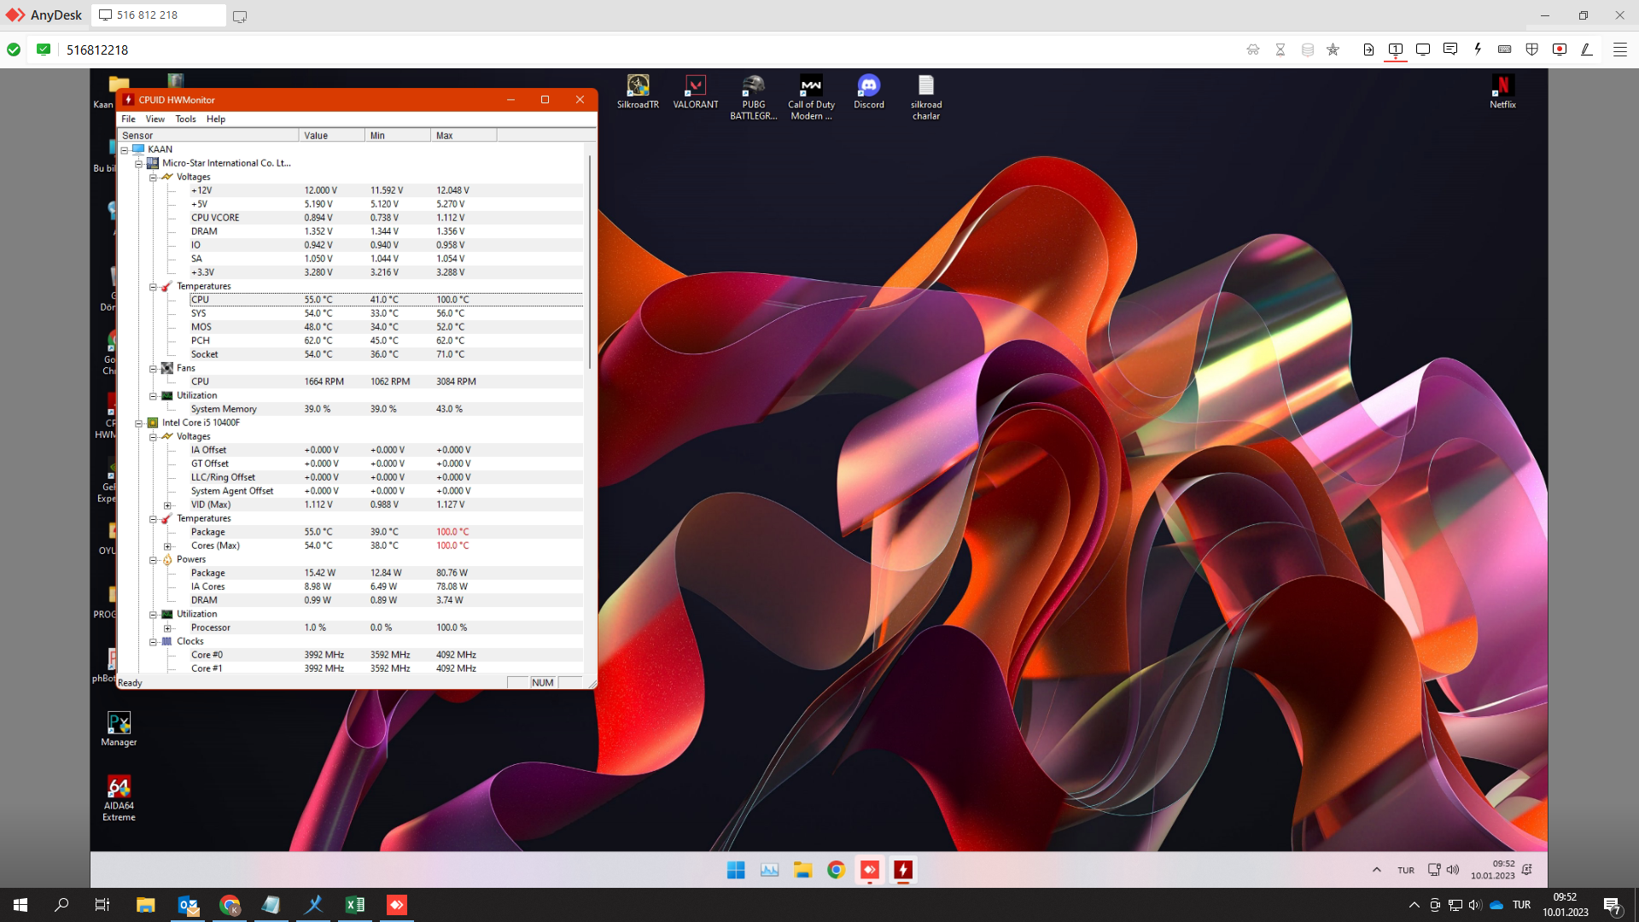Open Excel in local taskbar
The width and height of the screenshot is (1639, 922).
coord(355,905)
